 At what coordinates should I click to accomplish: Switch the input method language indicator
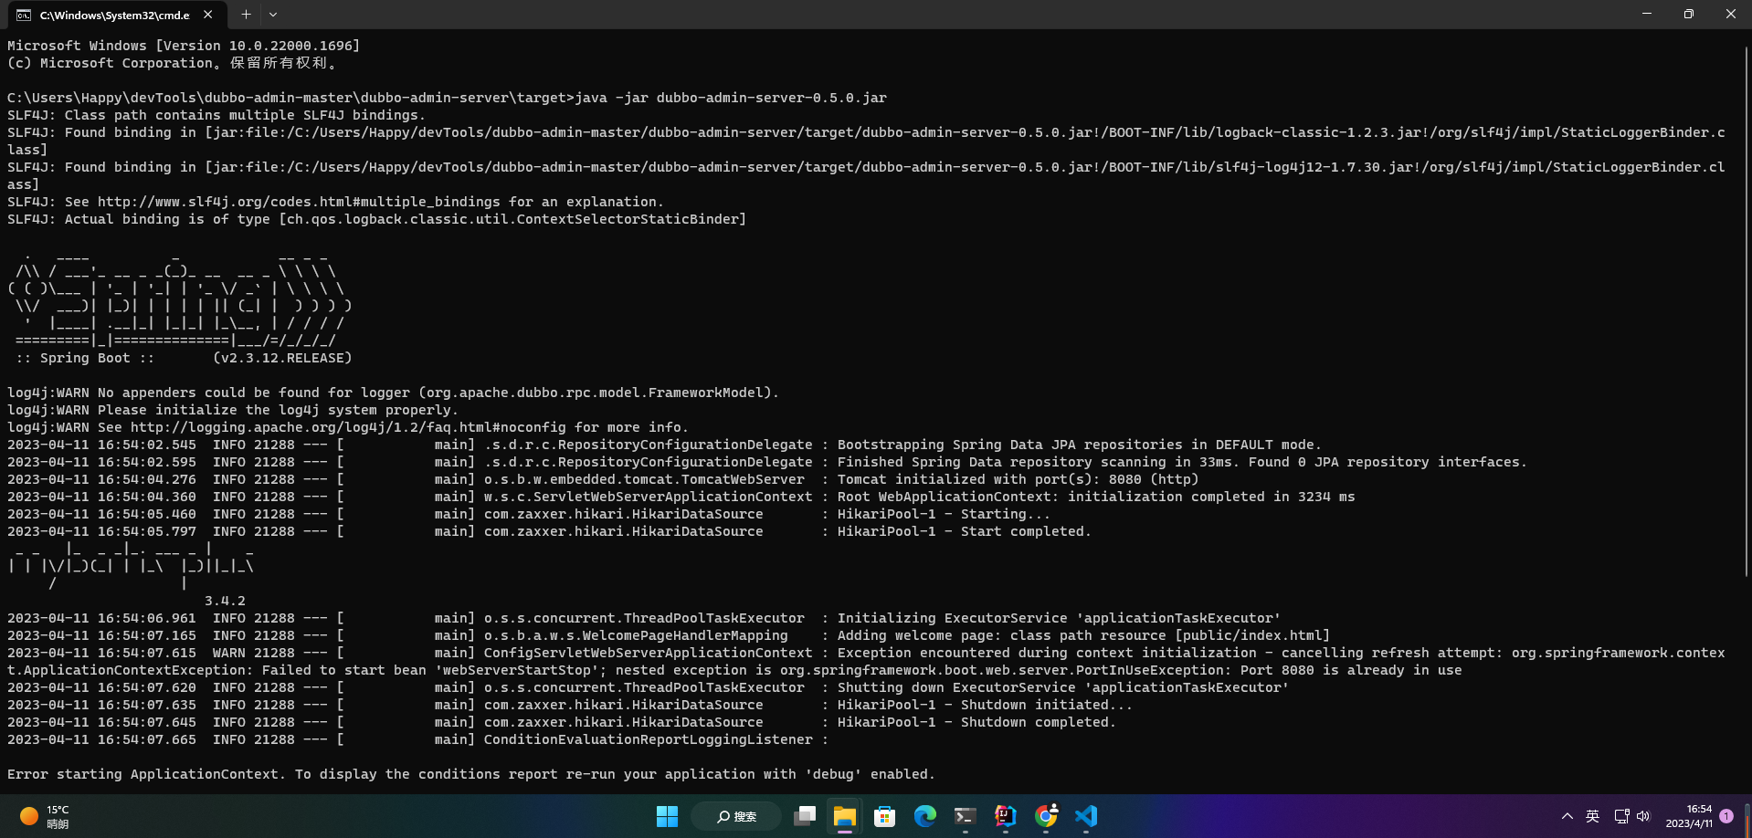click(x=1593, y=816)
